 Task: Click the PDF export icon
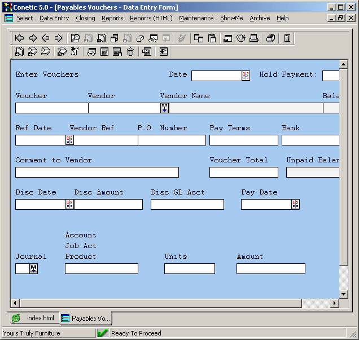147,52
